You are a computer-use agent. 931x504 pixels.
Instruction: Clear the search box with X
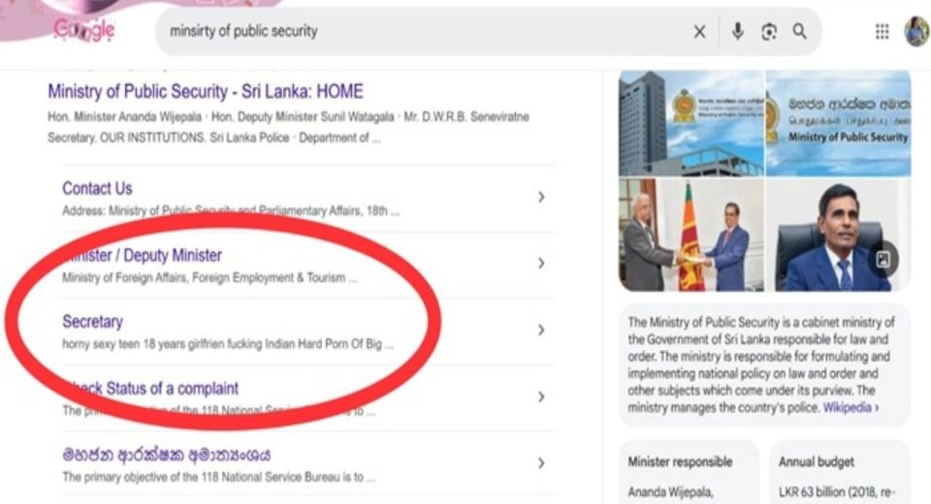[x=699, y=31]
